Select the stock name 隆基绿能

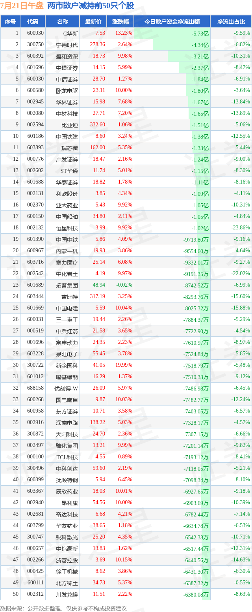tap(67, 377)
